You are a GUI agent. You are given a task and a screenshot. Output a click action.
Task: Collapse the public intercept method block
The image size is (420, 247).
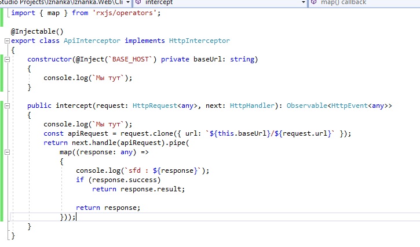click(7, 106)
